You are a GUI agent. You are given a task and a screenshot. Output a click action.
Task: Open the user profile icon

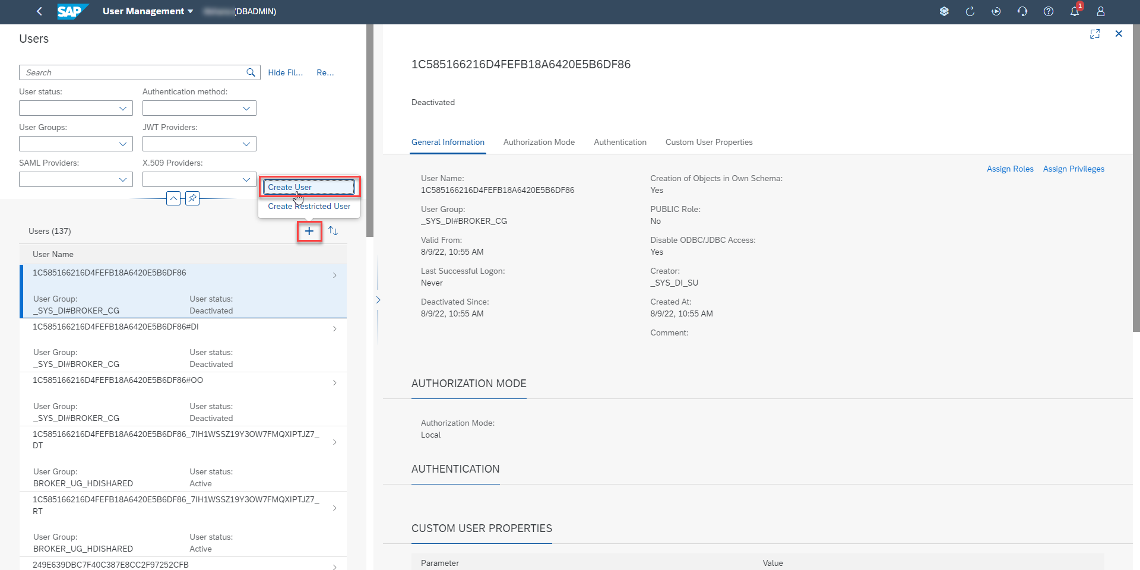(x=1101, y=11)
